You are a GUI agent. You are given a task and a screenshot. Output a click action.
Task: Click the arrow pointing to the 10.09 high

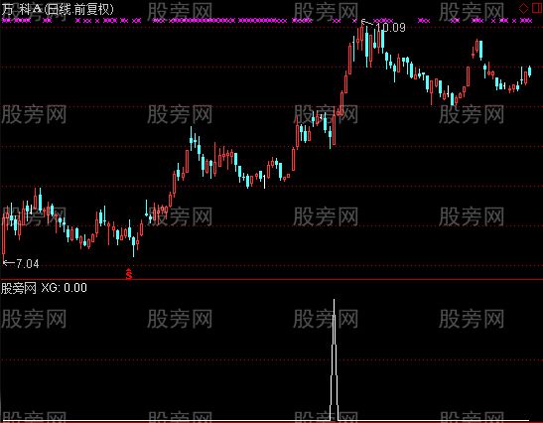pos(367,23)
